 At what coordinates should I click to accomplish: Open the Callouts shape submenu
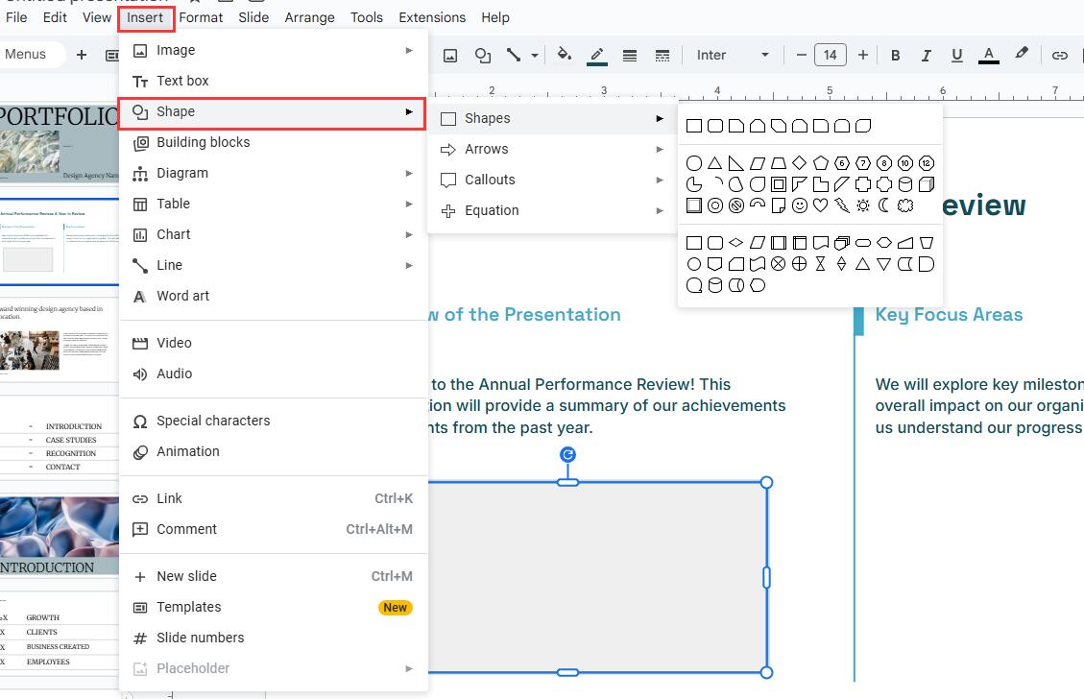click(x=552, y=180)
